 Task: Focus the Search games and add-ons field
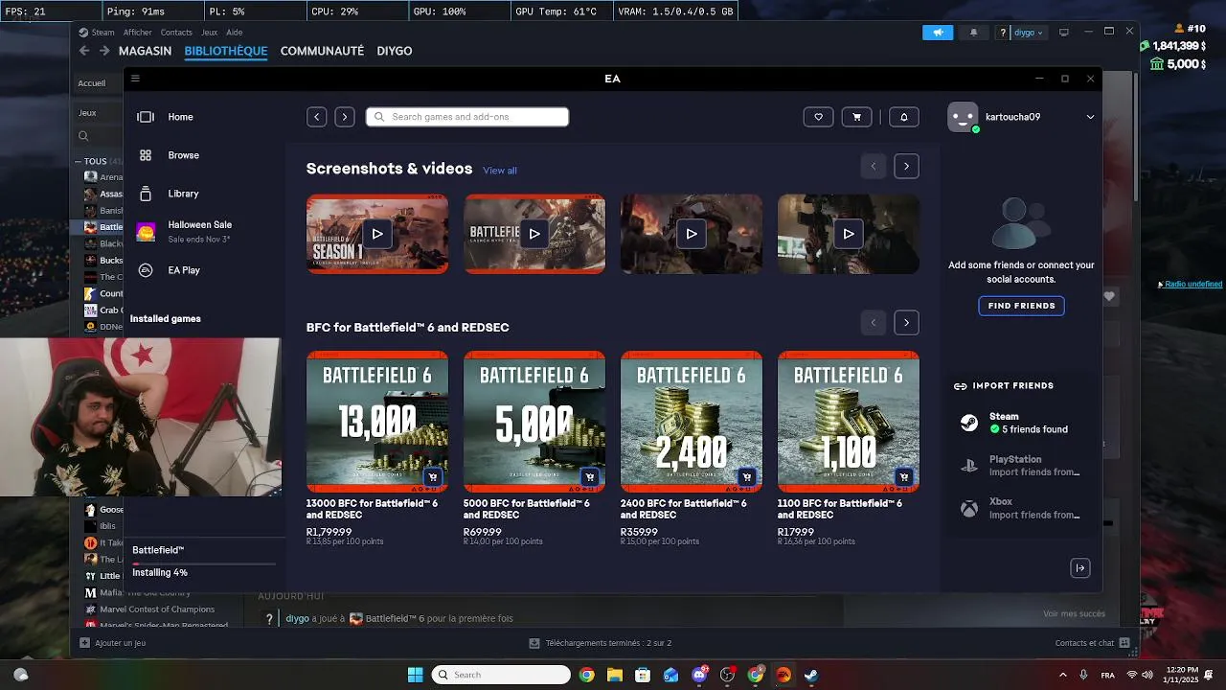(x=467, y=117)
